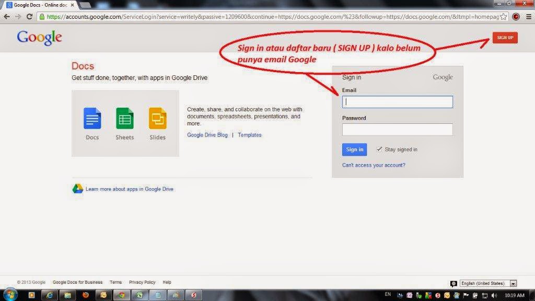Open the Google Docs for Business footer link
Image resolution: width=535 pixels, height=301 pixels.
[77, 282]
